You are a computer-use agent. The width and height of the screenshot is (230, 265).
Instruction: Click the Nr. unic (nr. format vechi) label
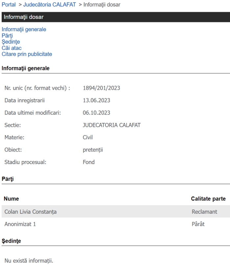(x=37, y=88)
